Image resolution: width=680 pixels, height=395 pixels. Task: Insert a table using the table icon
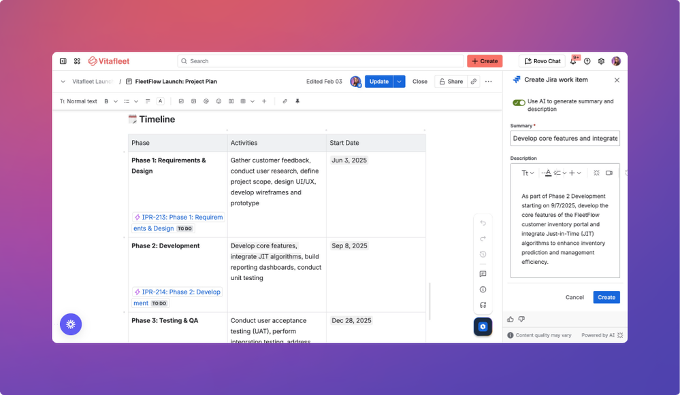point(242,101)
